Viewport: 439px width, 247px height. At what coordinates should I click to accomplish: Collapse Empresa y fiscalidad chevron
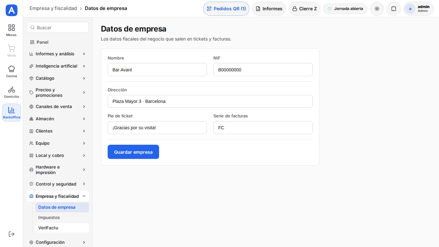(84, 196)
